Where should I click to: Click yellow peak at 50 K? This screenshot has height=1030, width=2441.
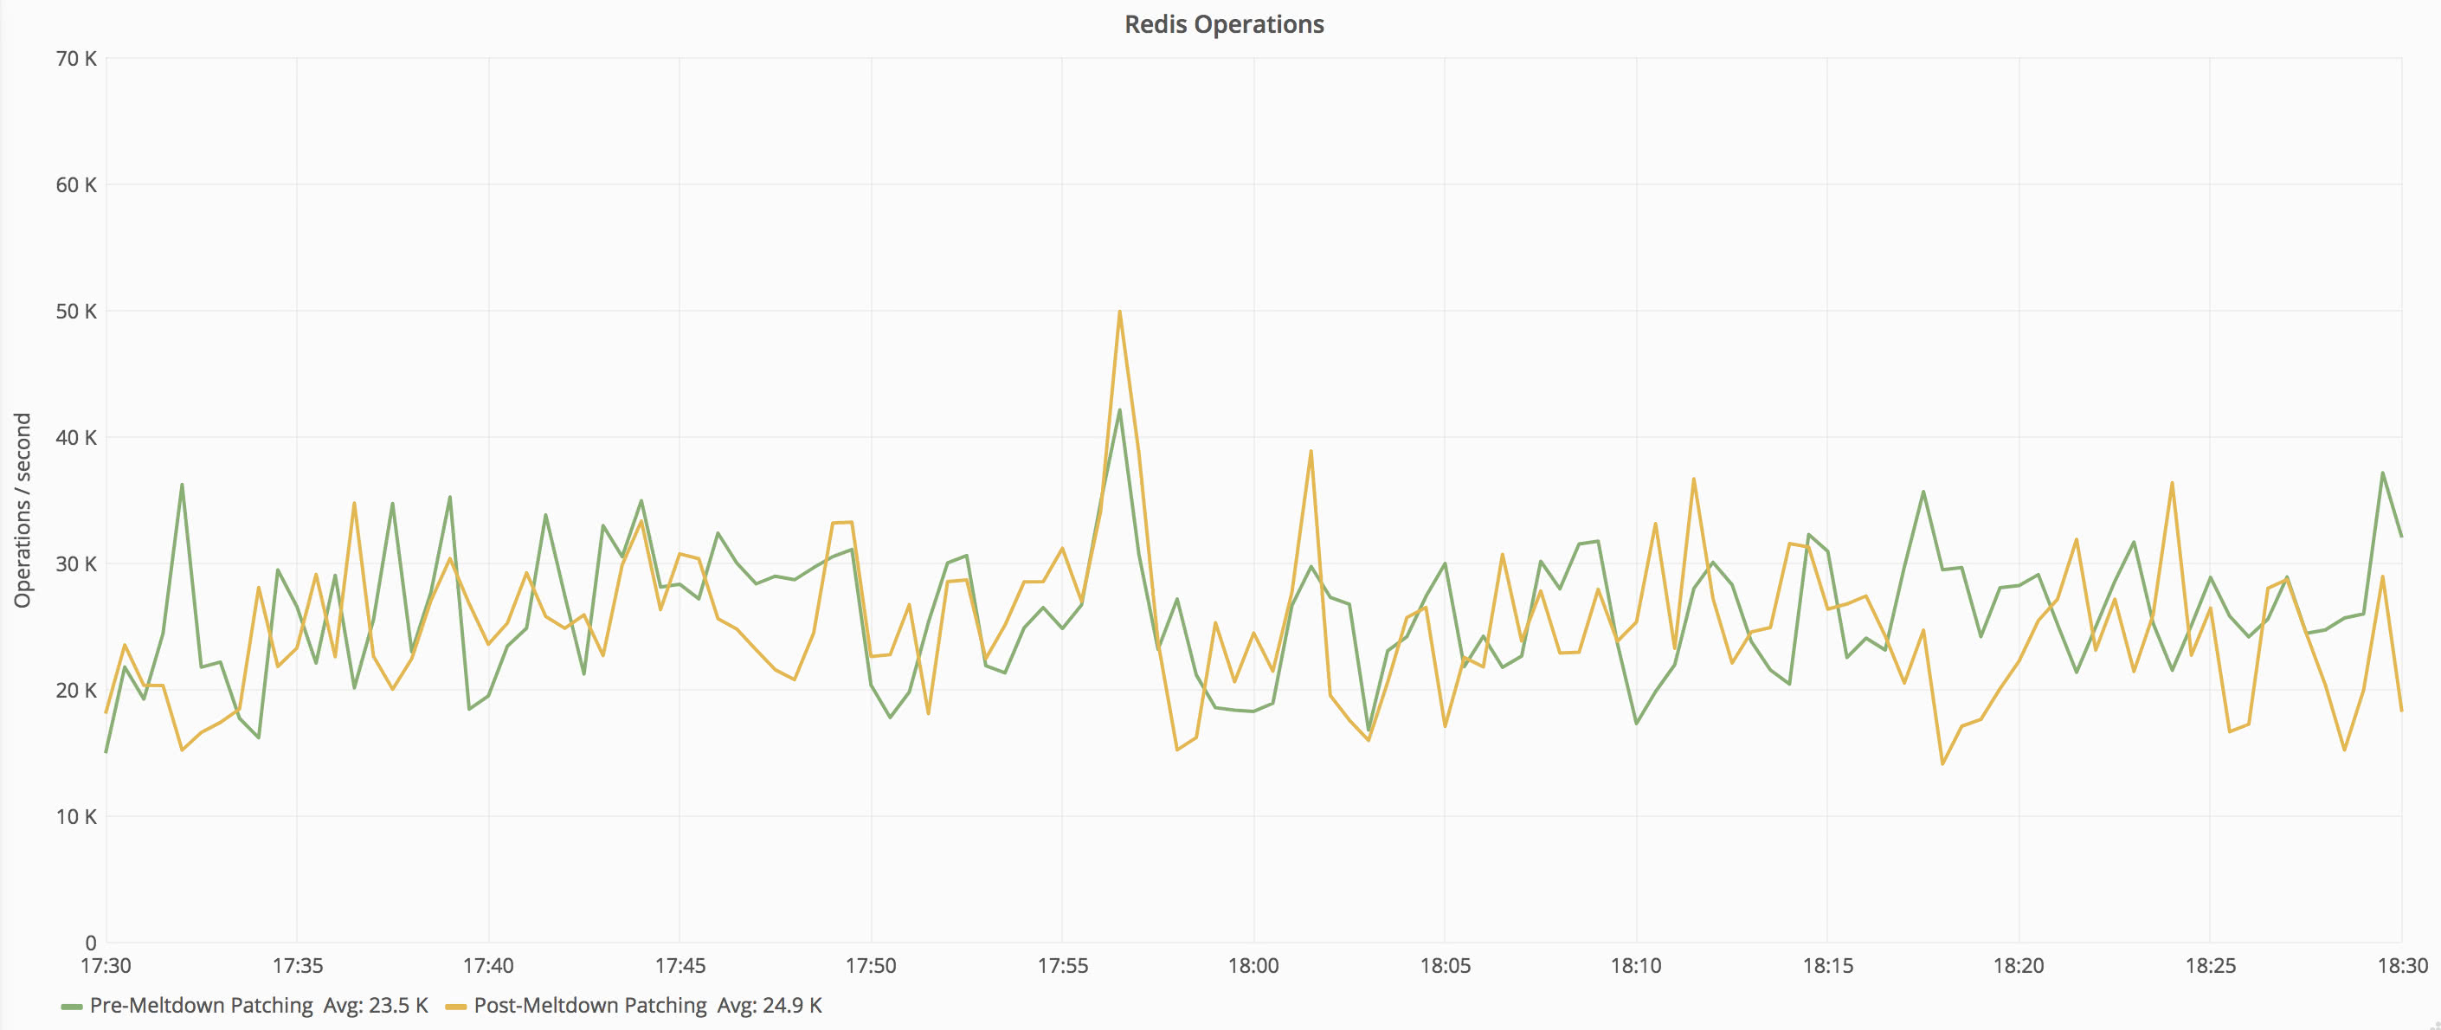click(1119, 312)
